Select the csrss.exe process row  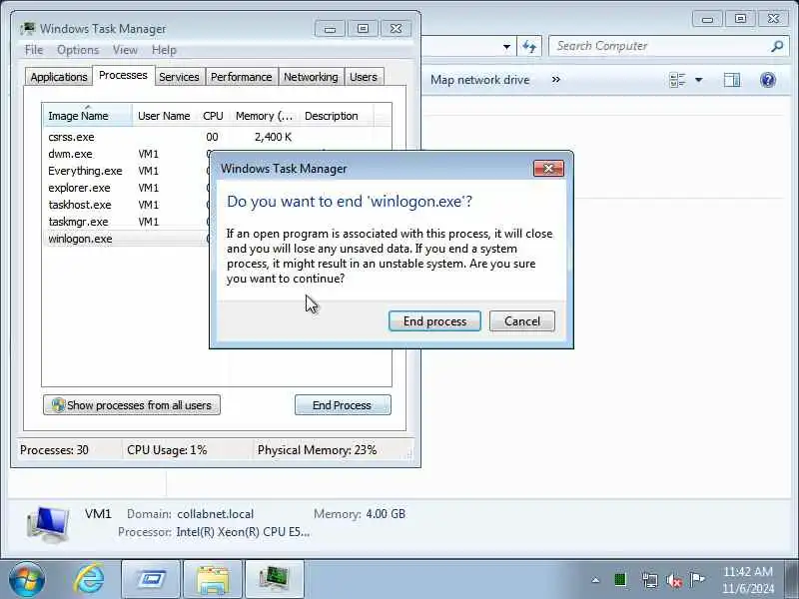click(217, 137)
